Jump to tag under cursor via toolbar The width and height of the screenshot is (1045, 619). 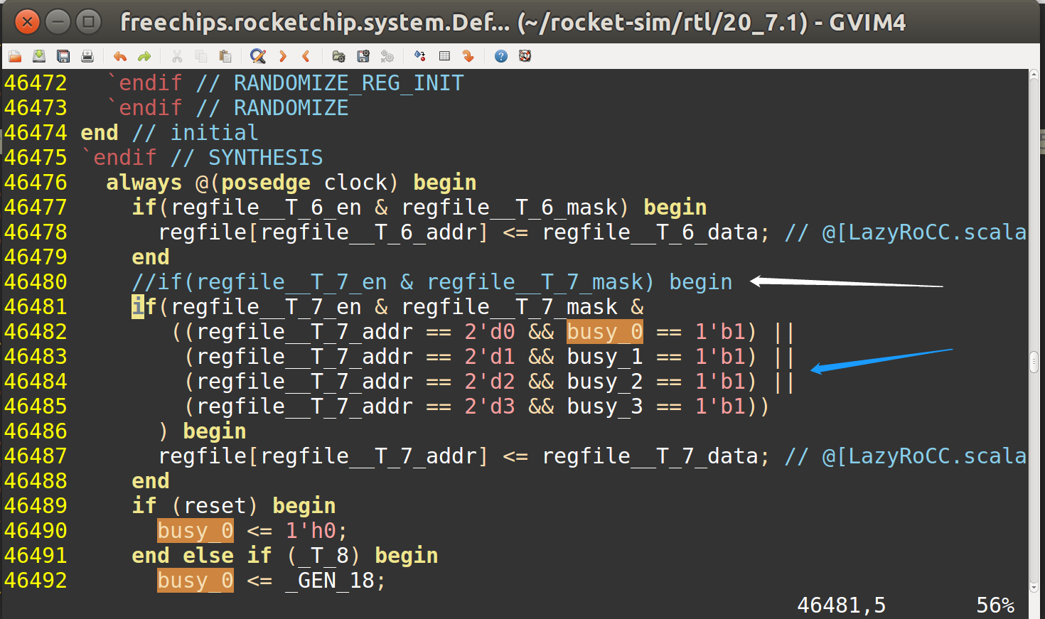(x=469, y=56)
